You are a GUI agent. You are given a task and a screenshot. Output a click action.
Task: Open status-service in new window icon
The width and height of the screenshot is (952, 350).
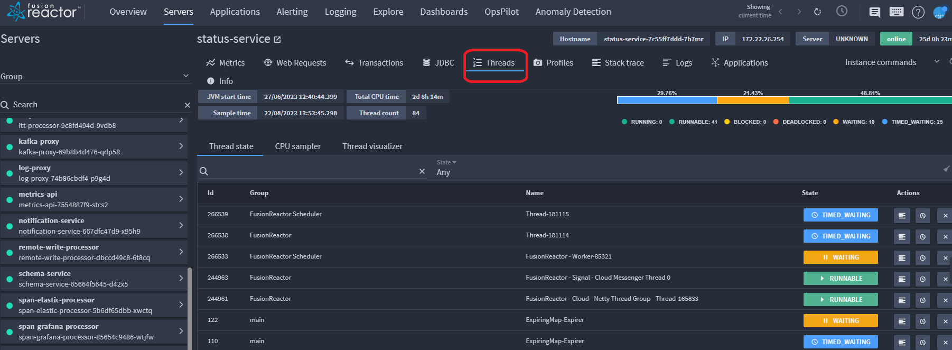point(277,40)
